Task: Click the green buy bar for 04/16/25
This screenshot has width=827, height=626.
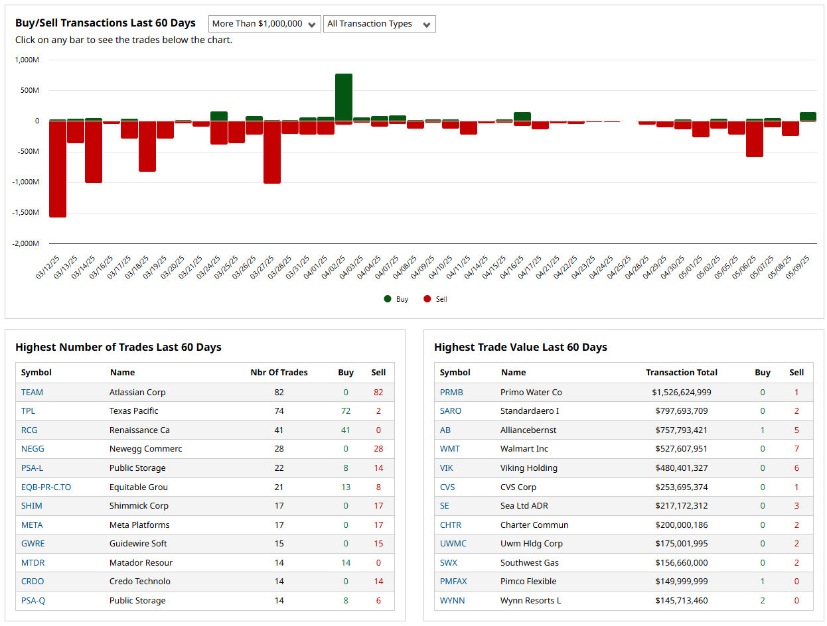Action: (522, 117)
